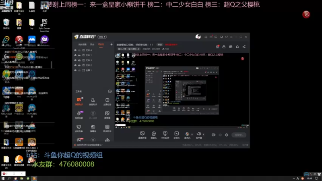Open the gear settings next to stream button

(x=227, y=135)
